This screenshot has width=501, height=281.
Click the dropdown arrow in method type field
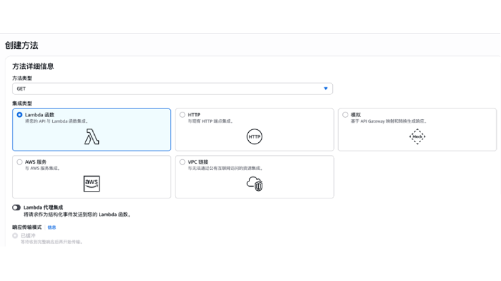pos(325,88)
